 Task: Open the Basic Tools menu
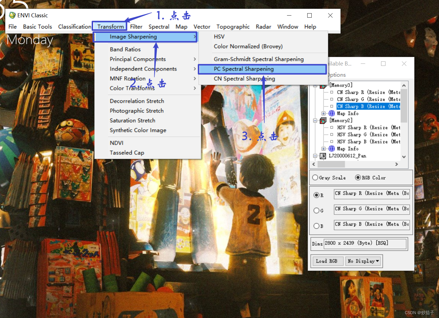pyautogui.click(x=37, y=26)
